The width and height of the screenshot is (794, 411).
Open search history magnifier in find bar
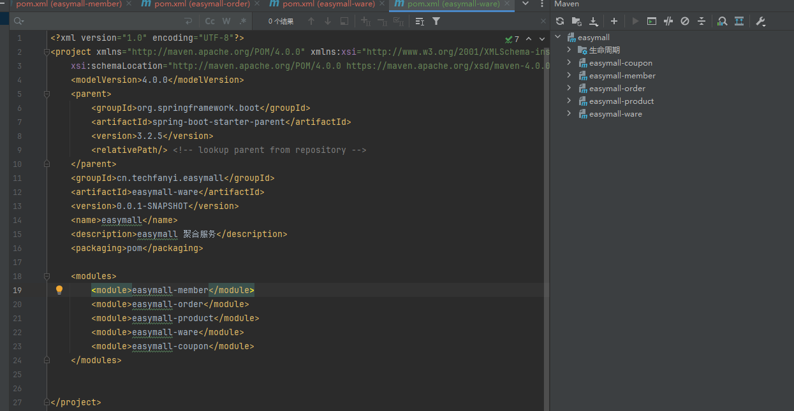point(19,21)
